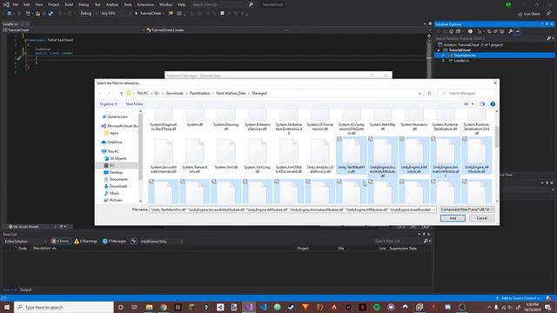Screen dimensions: 557x313
Task: Click Add to Source Control
Action: pos(519,298)
